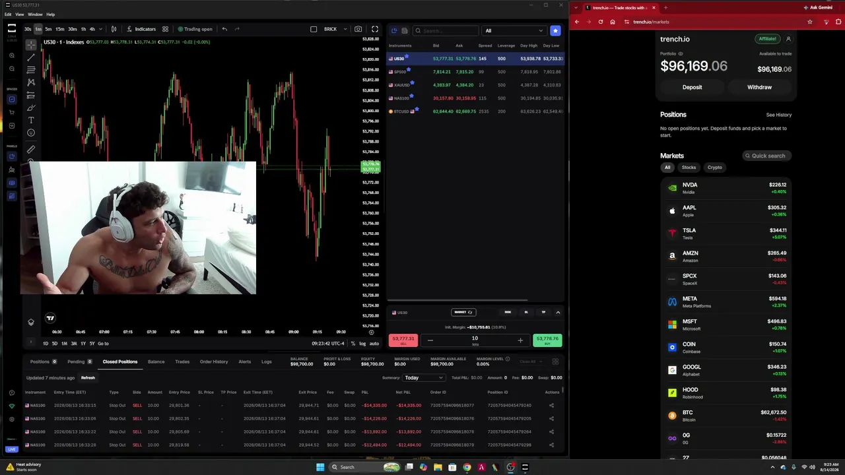Switch to the Balance tab
The width and height of the screenshot is (845, 475).
156,362
